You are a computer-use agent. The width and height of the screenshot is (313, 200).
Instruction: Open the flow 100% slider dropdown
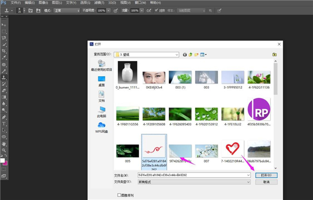(x=141, y=10)
